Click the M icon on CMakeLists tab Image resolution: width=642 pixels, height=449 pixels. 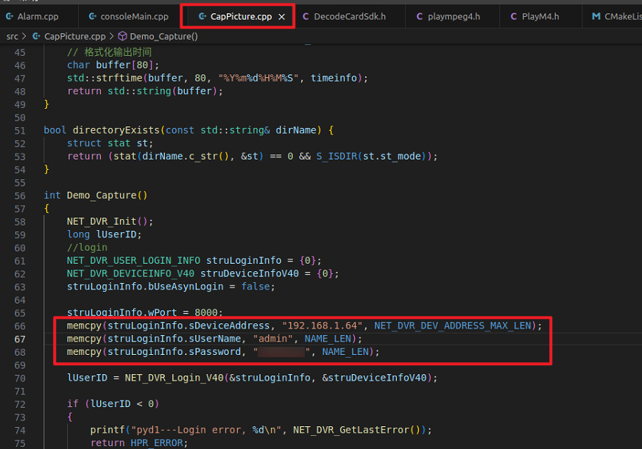596,16
